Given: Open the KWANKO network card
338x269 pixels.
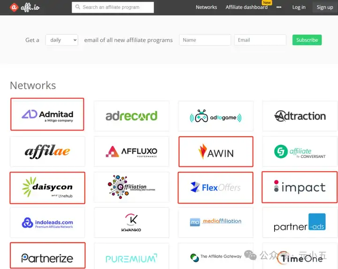Looking at the screenshot, I should pos(131,222).
